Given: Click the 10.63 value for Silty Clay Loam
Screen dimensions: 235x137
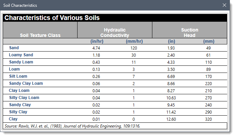Looking at the screenshot, I should tap(171, 98).
